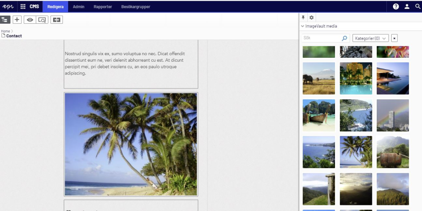The height and width of the screenshot is (211, 422).
Task: Click the Home breadcrumb link
Action: [5, 31]
